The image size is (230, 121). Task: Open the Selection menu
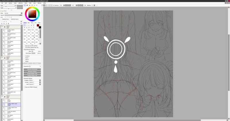[x=20, y=3]
